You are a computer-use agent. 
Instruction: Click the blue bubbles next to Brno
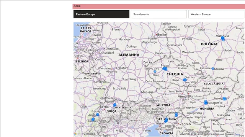tap(185, 80)
